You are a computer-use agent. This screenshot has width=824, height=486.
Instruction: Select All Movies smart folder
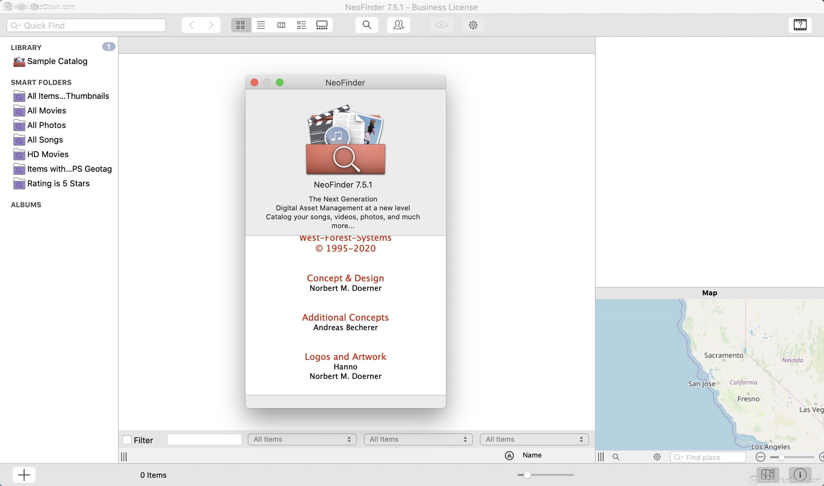(46, 111)
